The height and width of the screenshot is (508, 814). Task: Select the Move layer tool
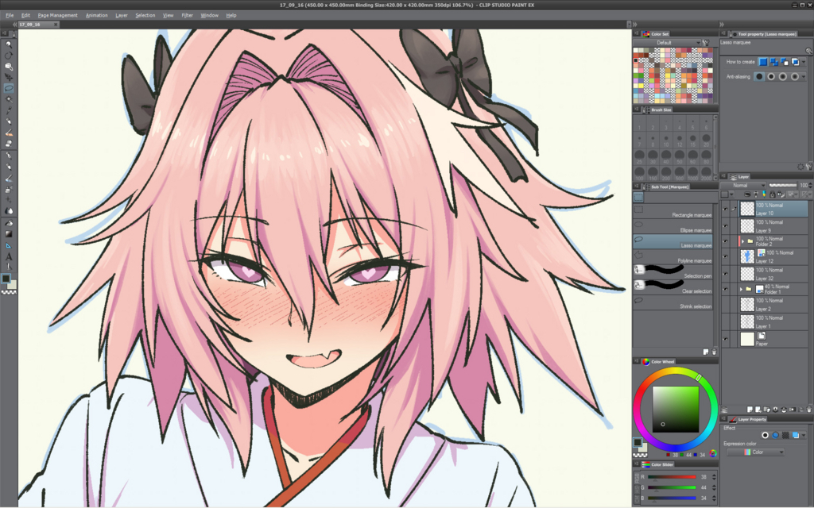pyautogui.click(x=8, y=77)
